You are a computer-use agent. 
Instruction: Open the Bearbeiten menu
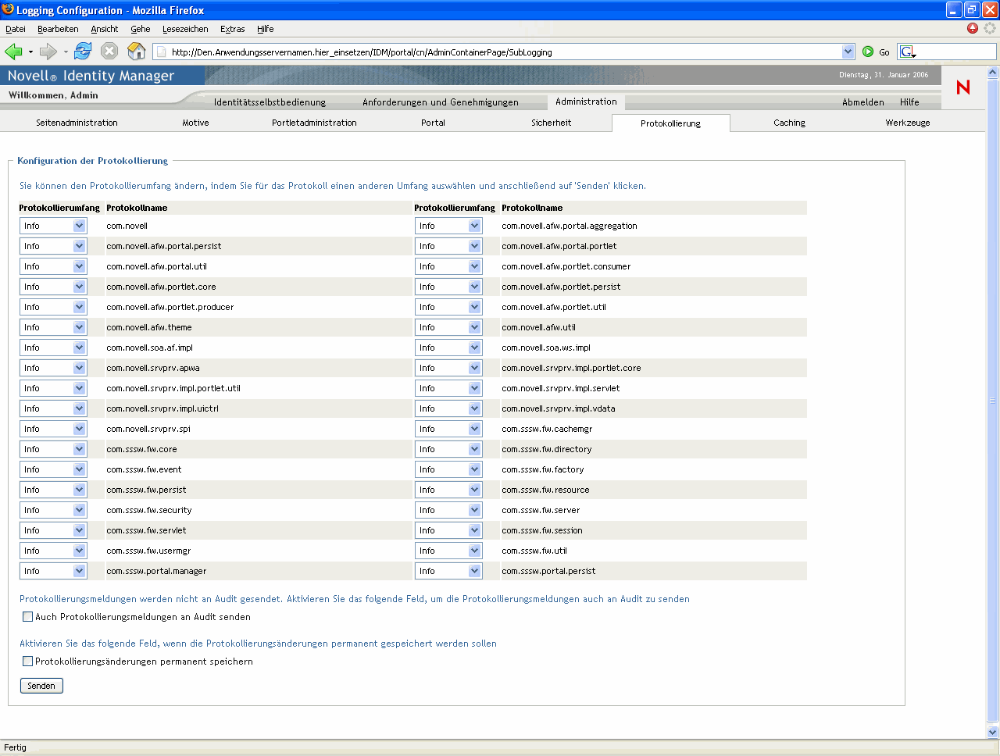pos(58,29)
